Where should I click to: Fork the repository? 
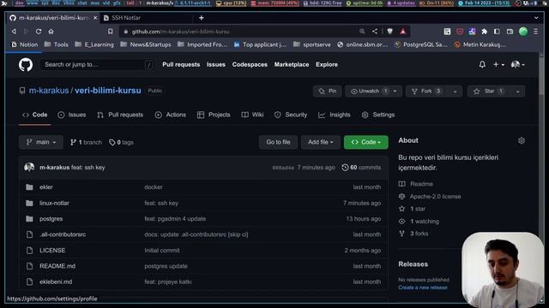tap(427, 92)
